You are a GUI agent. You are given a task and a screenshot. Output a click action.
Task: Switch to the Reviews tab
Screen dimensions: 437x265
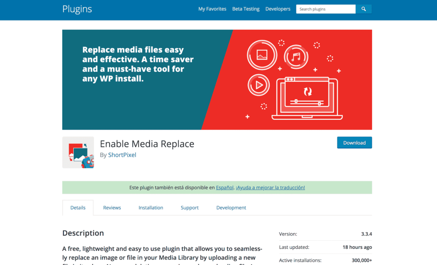(x=112, y=207)
